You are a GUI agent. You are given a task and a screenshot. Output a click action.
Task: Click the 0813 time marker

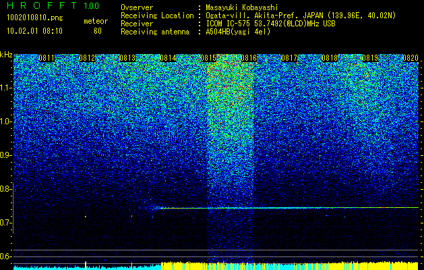[127, 58]
